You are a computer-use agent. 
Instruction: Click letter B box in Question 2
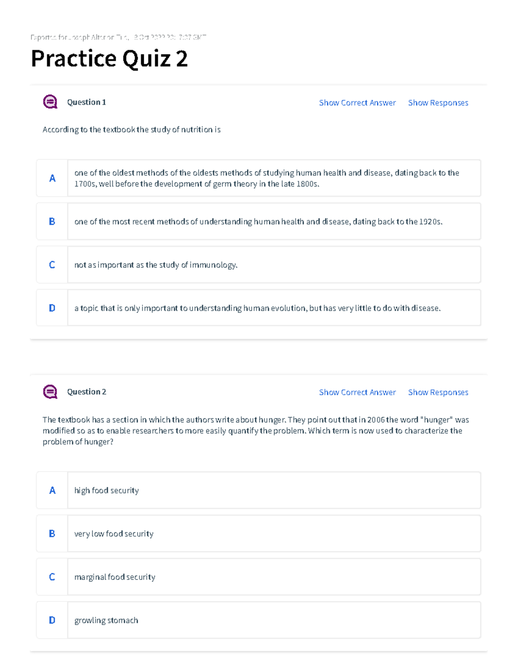[52, 533]
